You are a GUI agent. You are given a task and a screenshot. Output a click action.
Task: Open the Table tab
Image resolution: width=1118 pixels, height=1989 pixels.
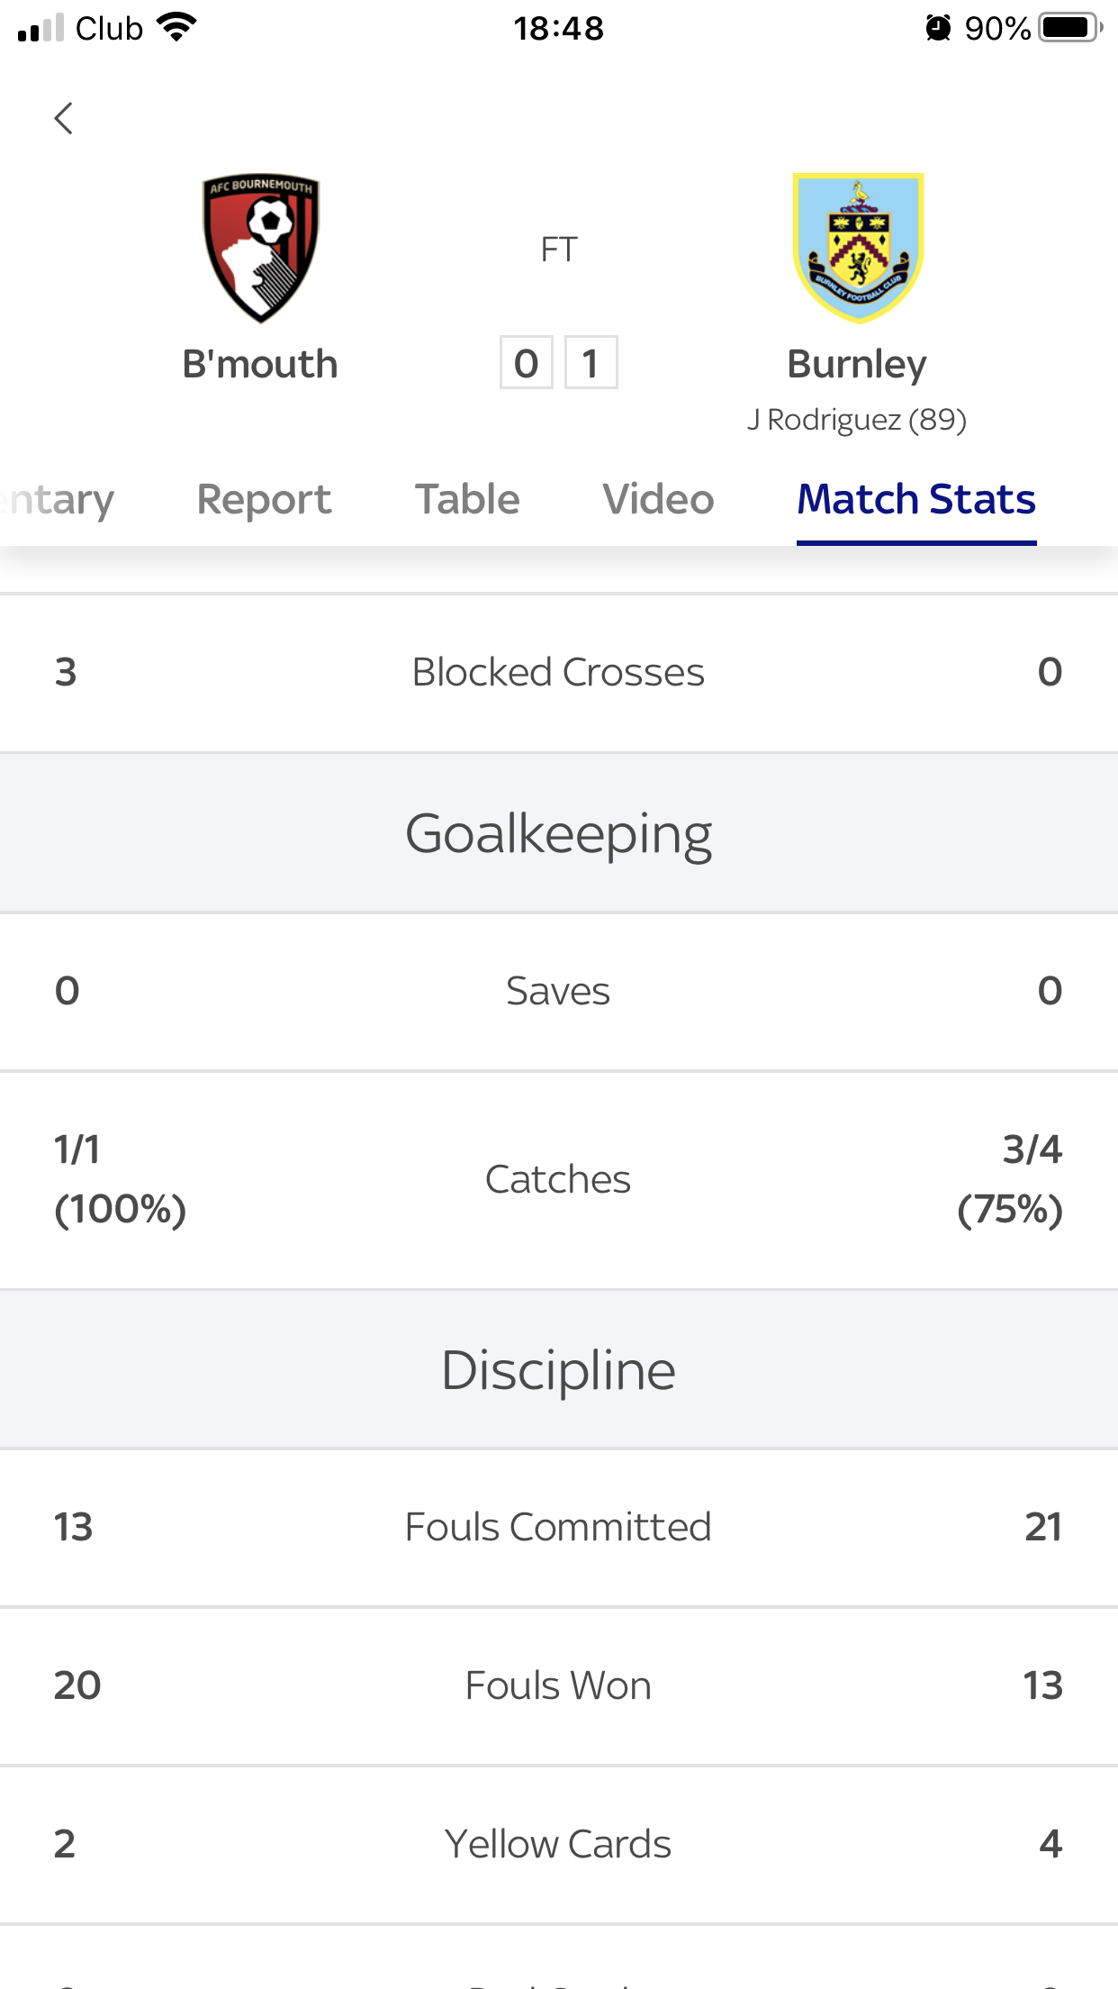coord(467,499)
